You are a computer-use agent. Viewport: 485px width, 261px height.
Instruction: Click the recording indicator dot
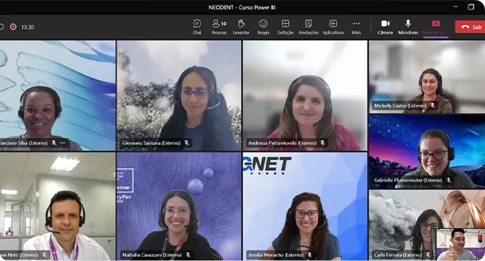pyautogui.click(x=13, y=27)
